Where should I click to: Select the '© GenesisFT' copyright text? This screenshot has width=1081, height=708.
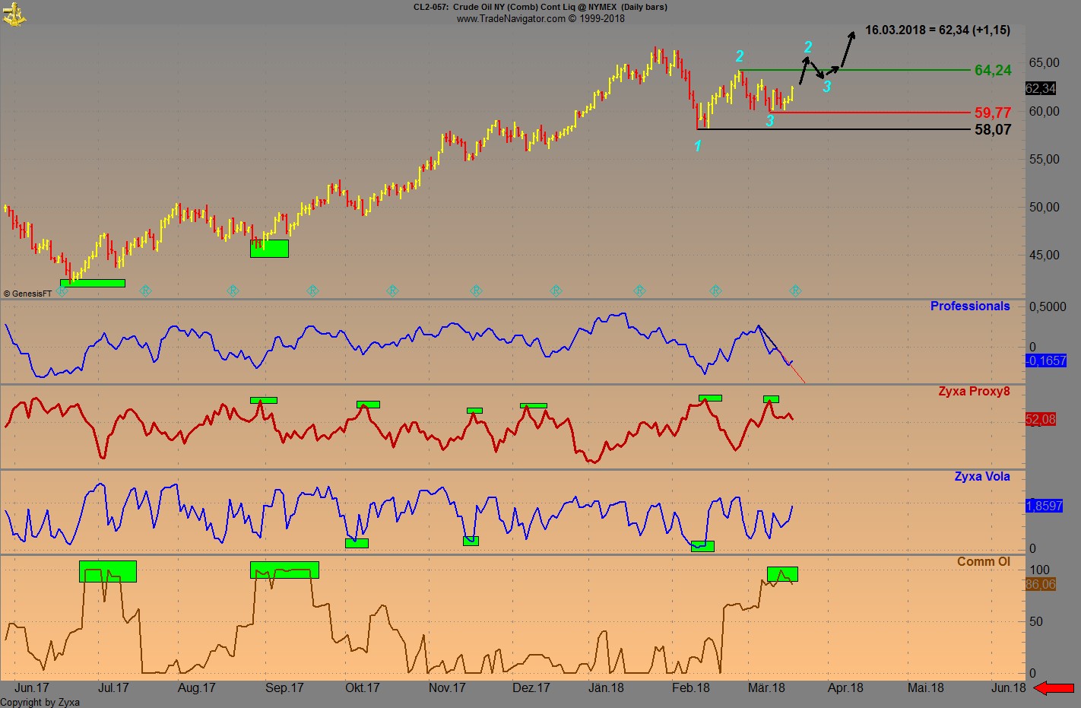(x=27, y=294)
